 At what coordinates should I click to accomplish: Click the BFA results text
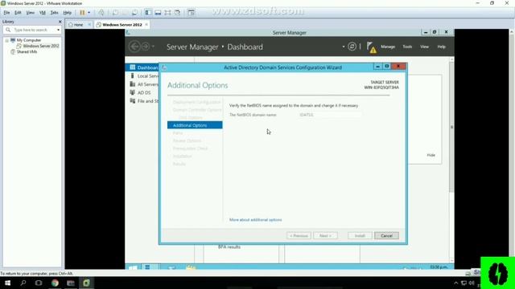click(229, 247)
